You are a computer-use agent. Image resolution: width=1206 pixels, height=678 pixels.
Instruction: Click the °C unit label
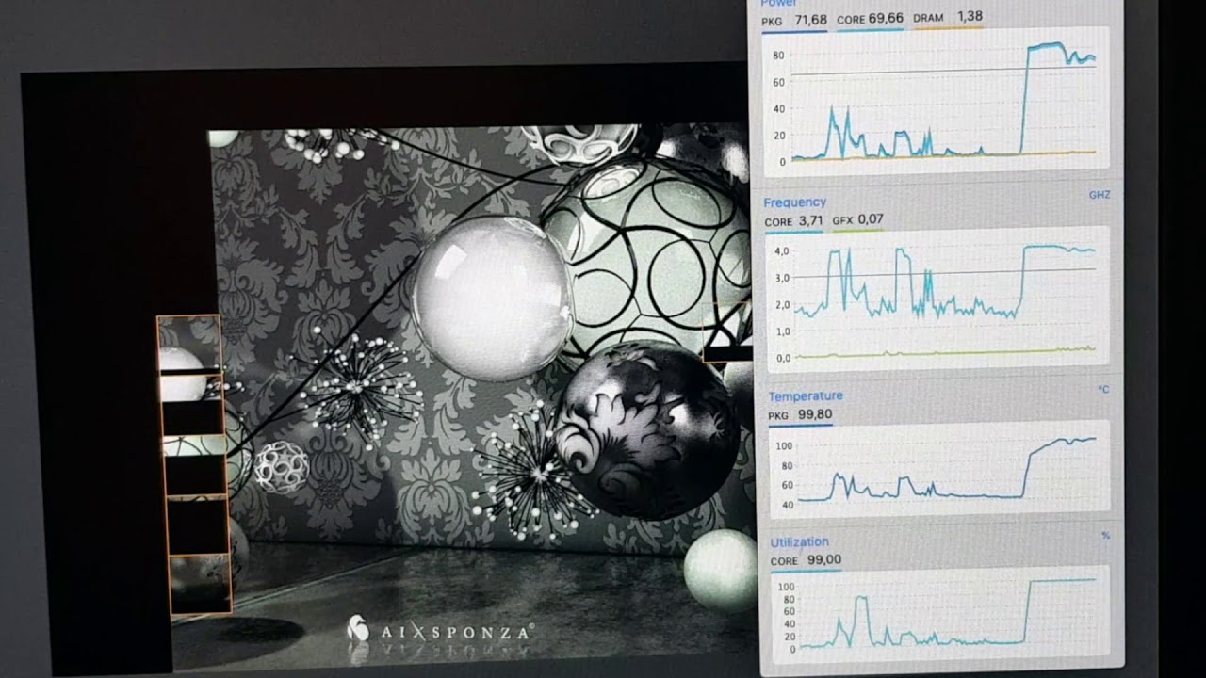(x=1103, y=389)
